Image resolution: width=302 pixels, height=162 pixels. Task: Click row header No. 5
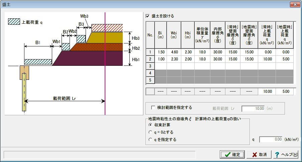150,80
